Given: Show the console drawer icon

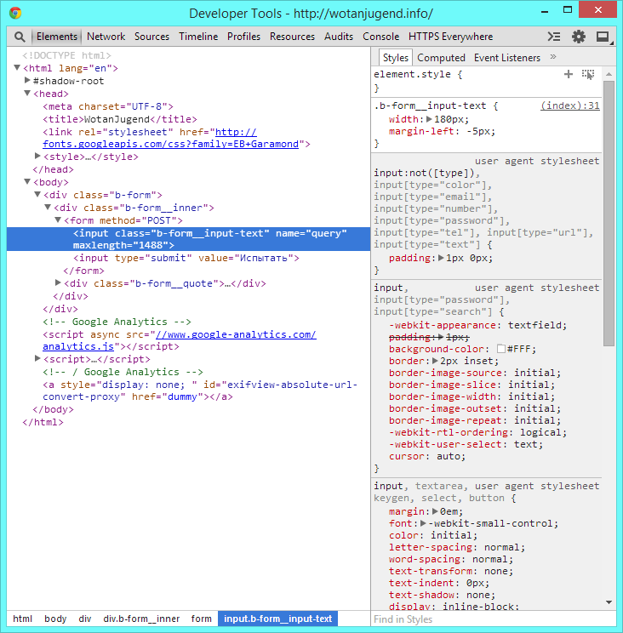Looking at the screenshot, I should point(554,37).
